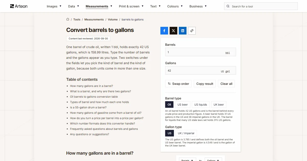Jump to Oil barrels to gallons conversion table
Screen dimensions: 307x161
pos(94,97)
